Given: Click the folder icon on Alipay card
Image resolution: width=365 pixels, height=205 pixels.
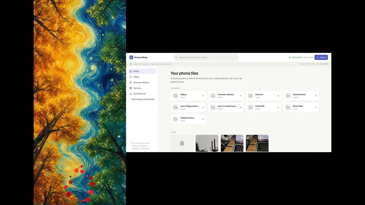Looking at the screenshot, I should click(x=175, y=96).
